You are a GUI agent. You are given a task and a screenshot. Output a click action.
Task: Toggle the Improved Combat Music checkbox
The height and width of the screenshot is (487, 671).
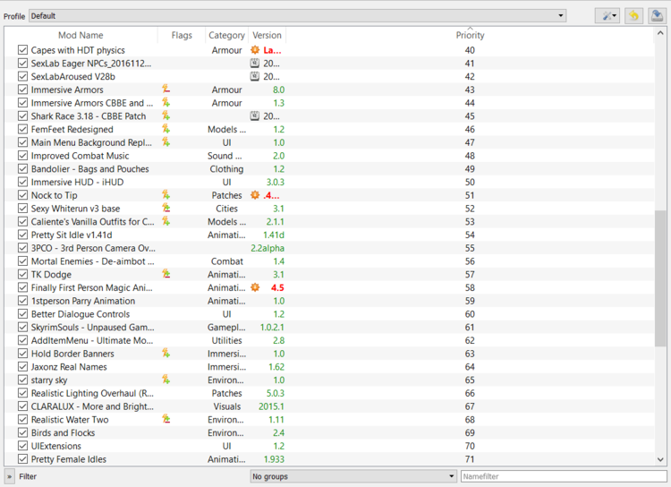(x=22, y=156)
